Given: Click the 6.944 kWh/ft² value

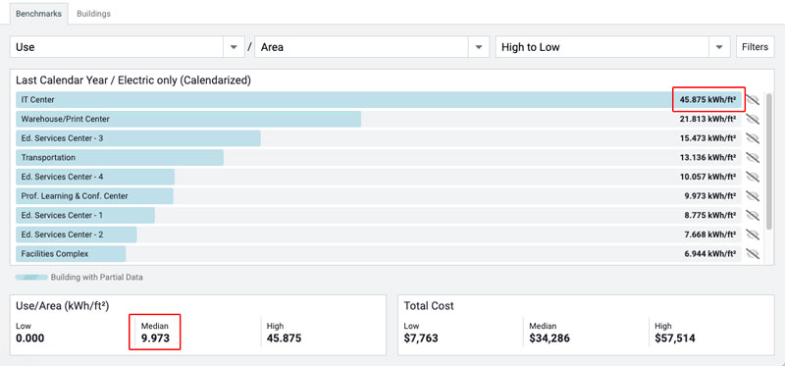Looking at the screenshot, I should point(709,254).
